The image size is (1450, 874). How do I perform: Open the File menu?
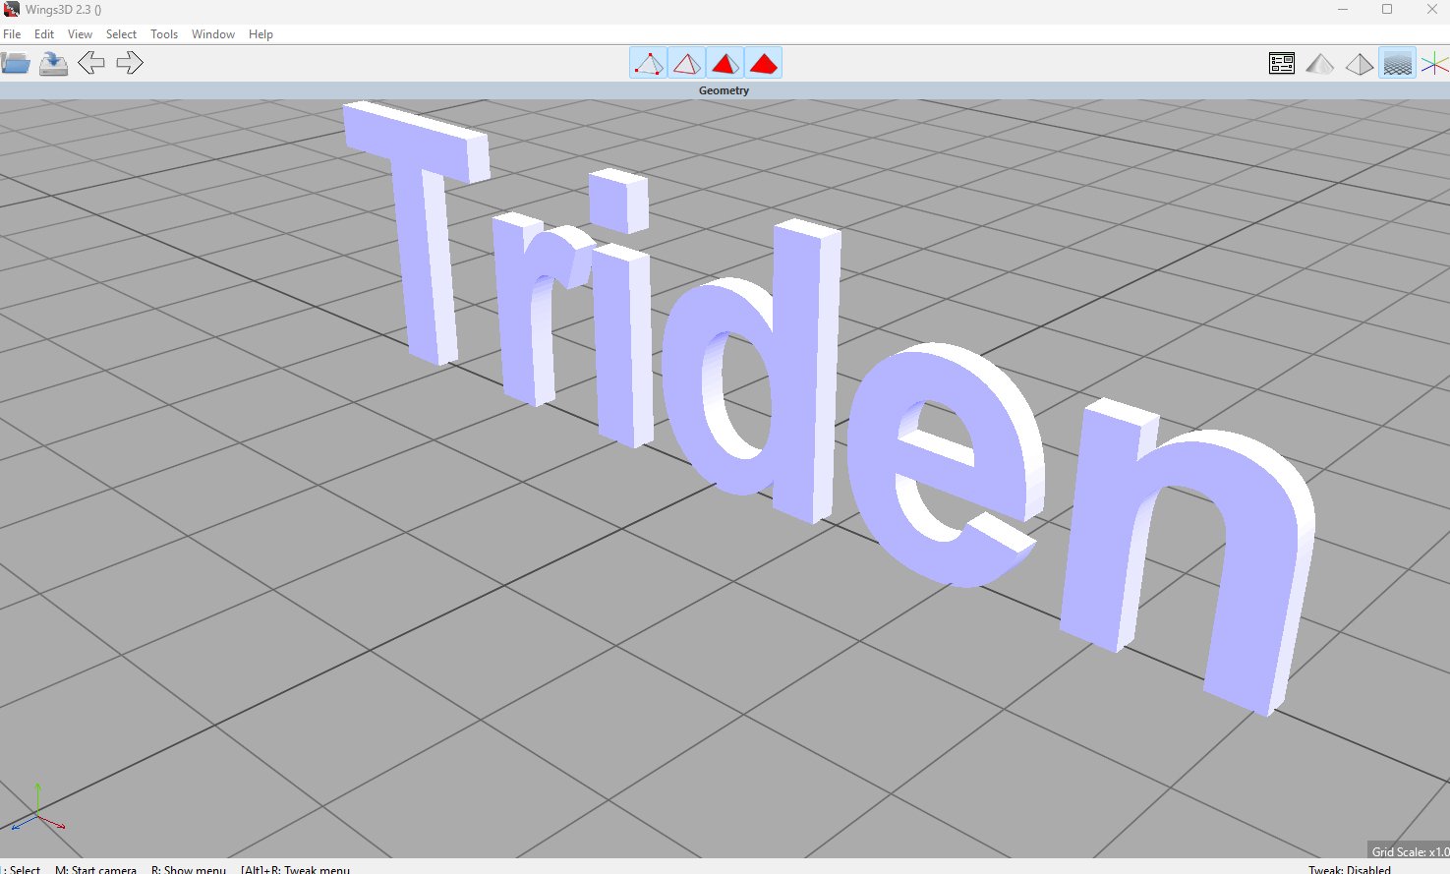[x=12, y=34]
